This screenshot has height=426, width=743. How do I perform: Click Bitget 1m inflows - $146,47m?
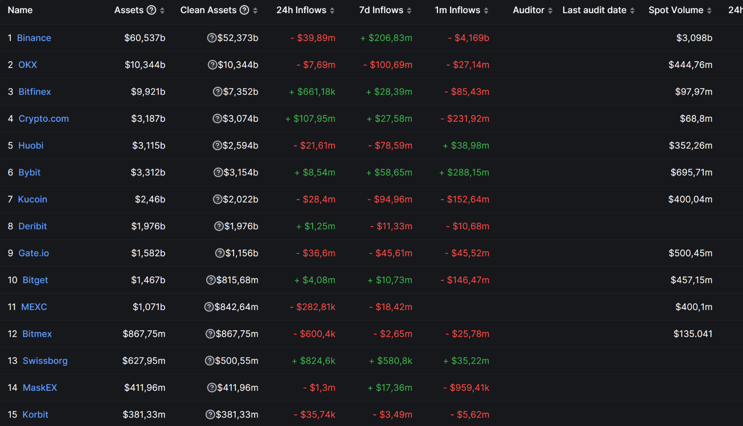(465, 280)
